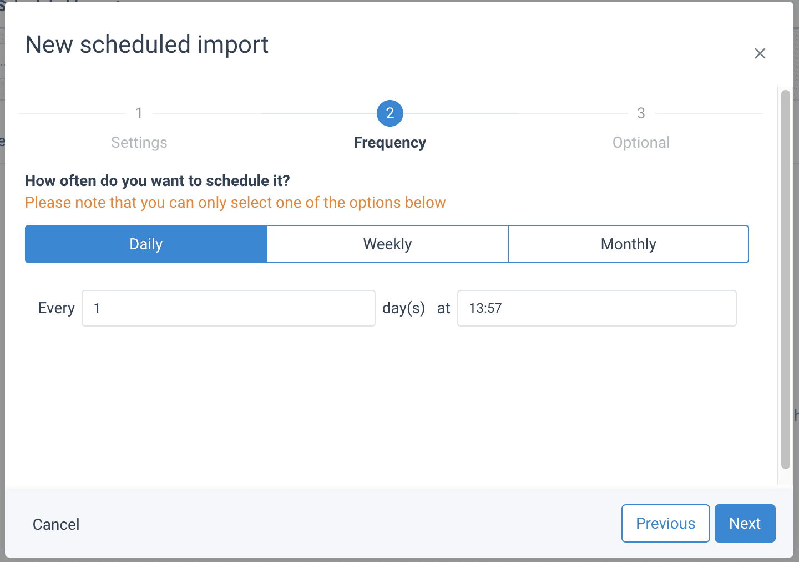Go to the Settings step label
This screenshot has width=799, height=562.
click(139, 143)
